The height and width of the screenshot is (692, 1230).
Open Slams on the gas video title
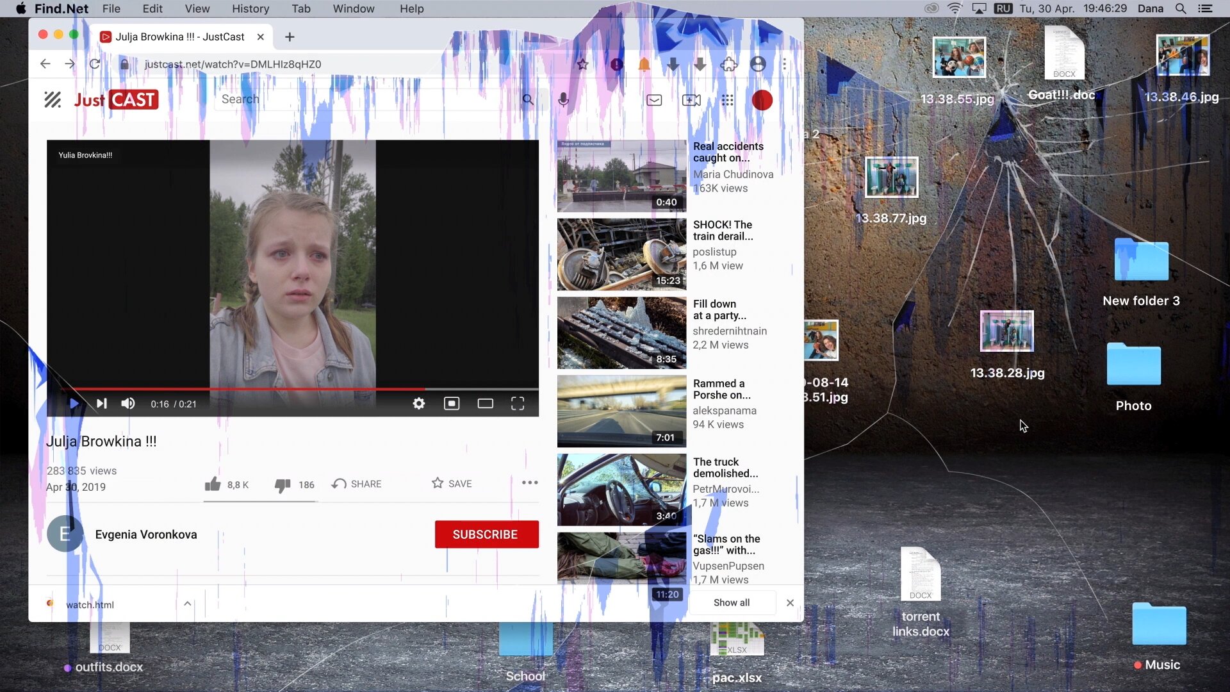point(727,545)
